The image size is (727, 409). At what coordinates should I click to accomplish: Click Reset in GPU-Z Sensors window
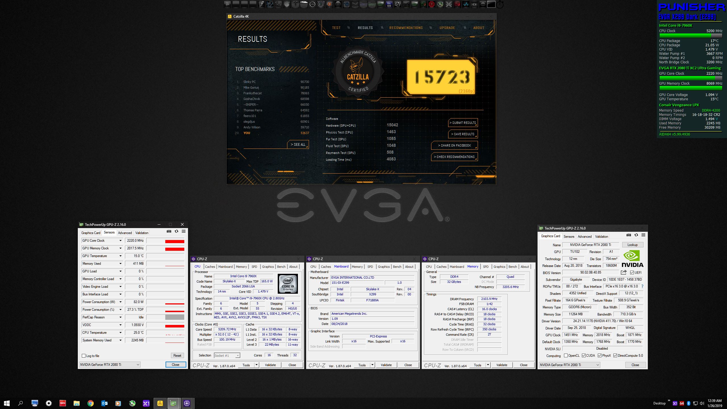pyautogui.click(x=177, y=356)
